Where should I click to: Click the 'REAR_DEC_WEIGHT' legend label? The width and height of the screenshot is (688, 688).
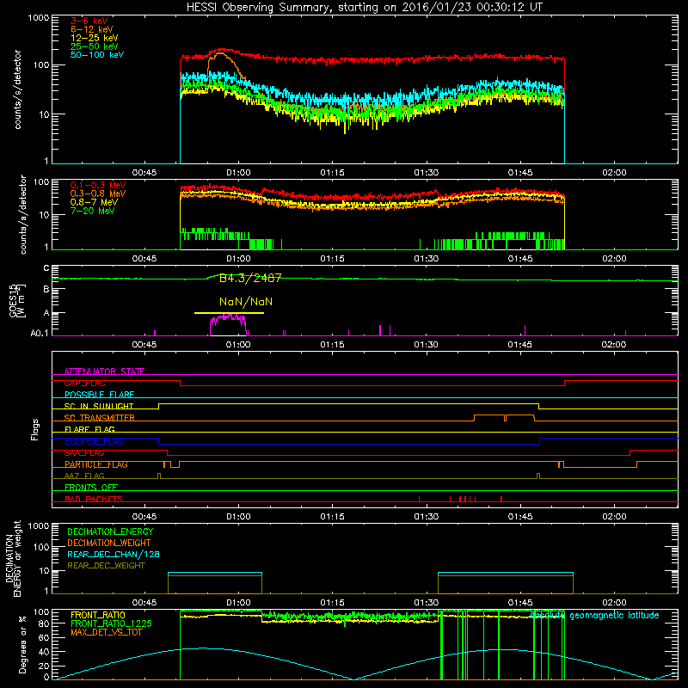point(106,566)
